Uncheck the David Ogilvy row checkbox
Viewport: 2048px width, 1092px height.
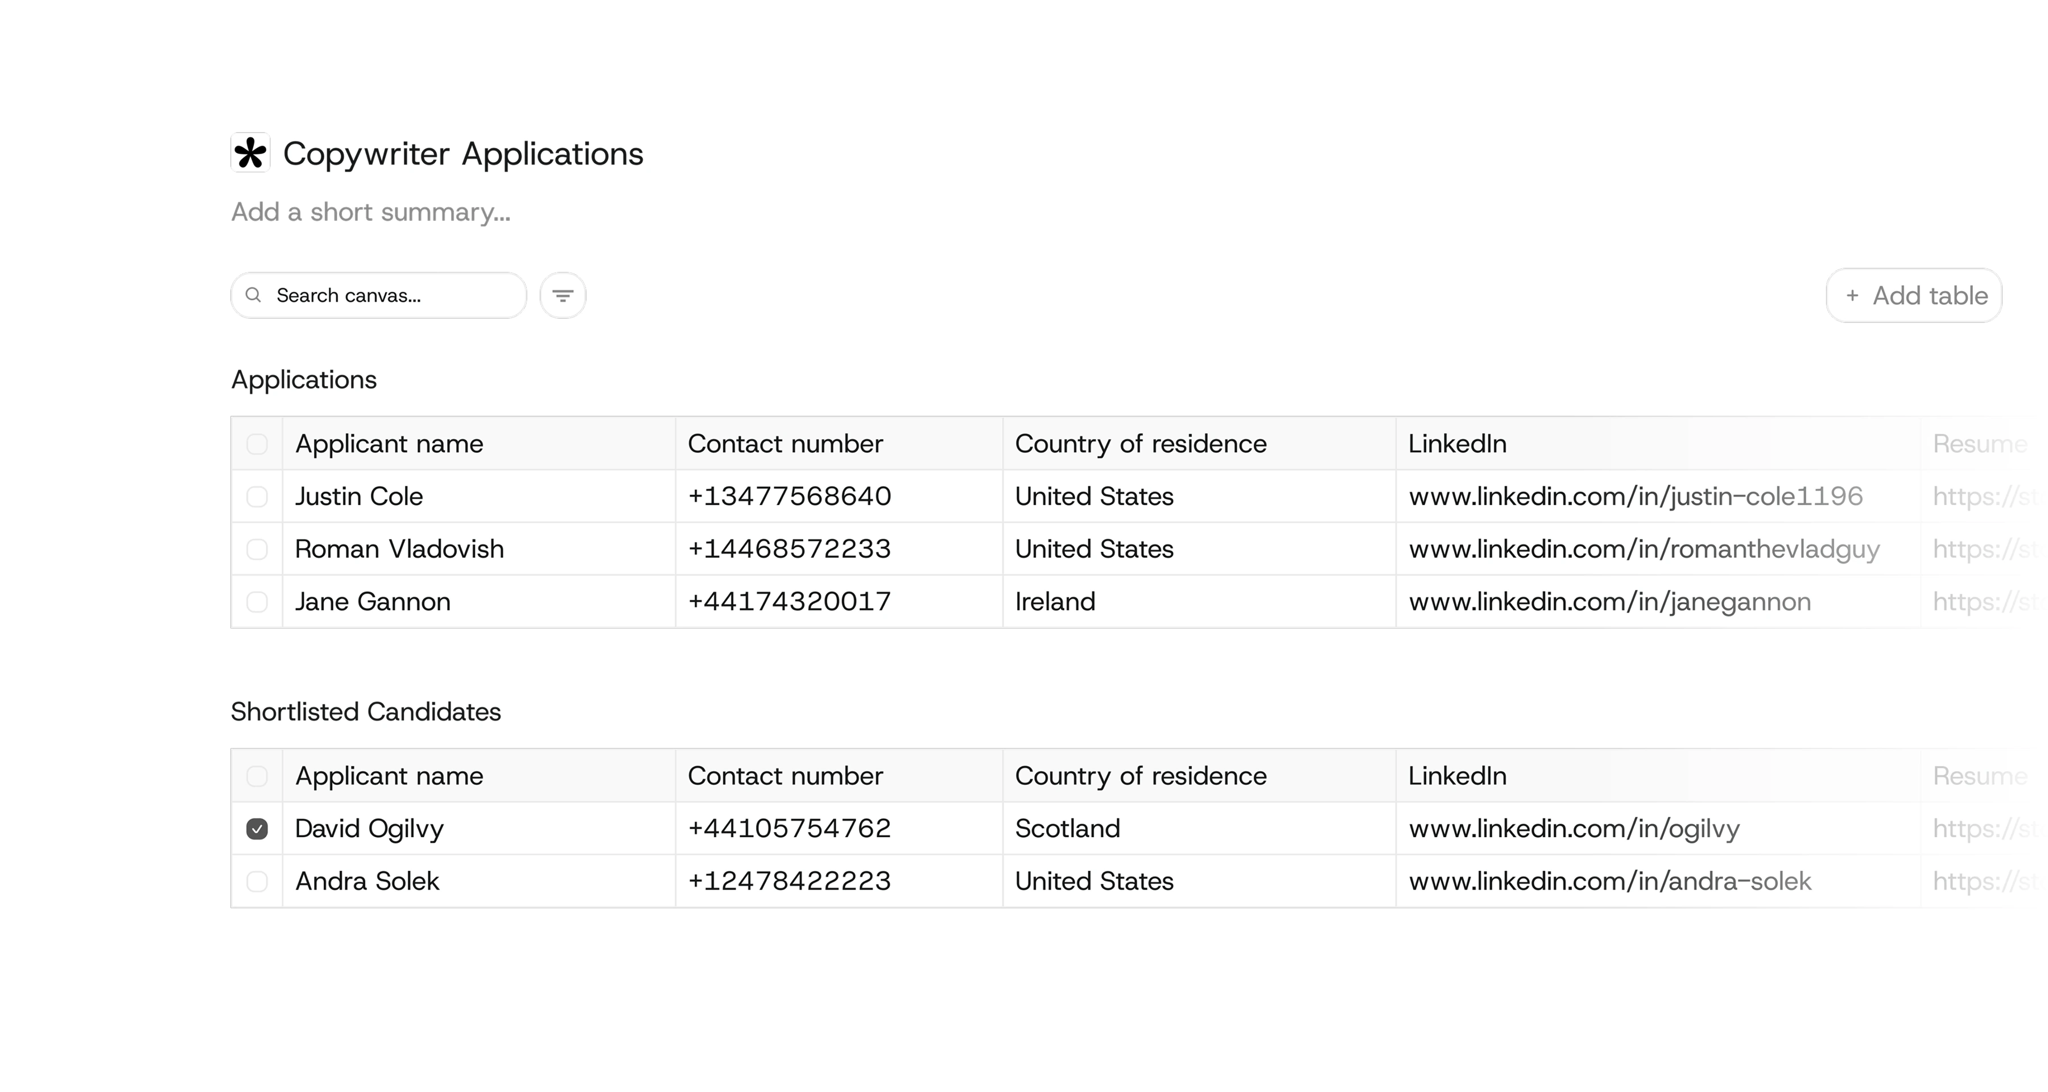(x=257, y=829)
